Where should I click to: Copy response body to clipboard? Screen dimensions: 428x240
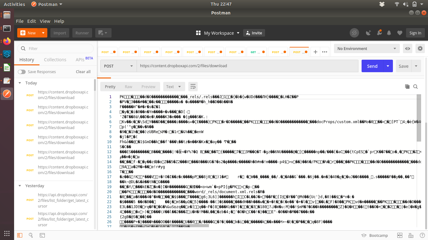(x=407, y=87)
